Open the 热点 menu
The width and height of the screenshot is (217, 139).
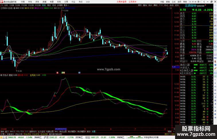coord(81,2)
